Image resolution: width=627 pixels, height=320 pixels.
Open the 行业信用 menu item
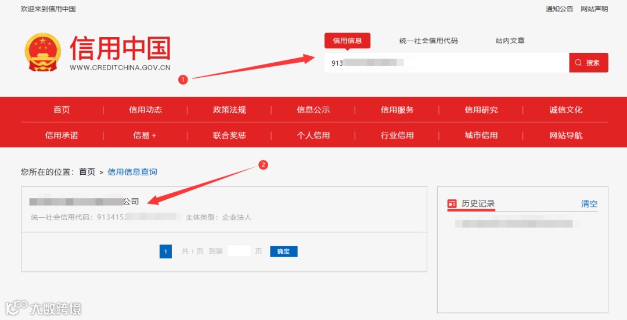397,135
